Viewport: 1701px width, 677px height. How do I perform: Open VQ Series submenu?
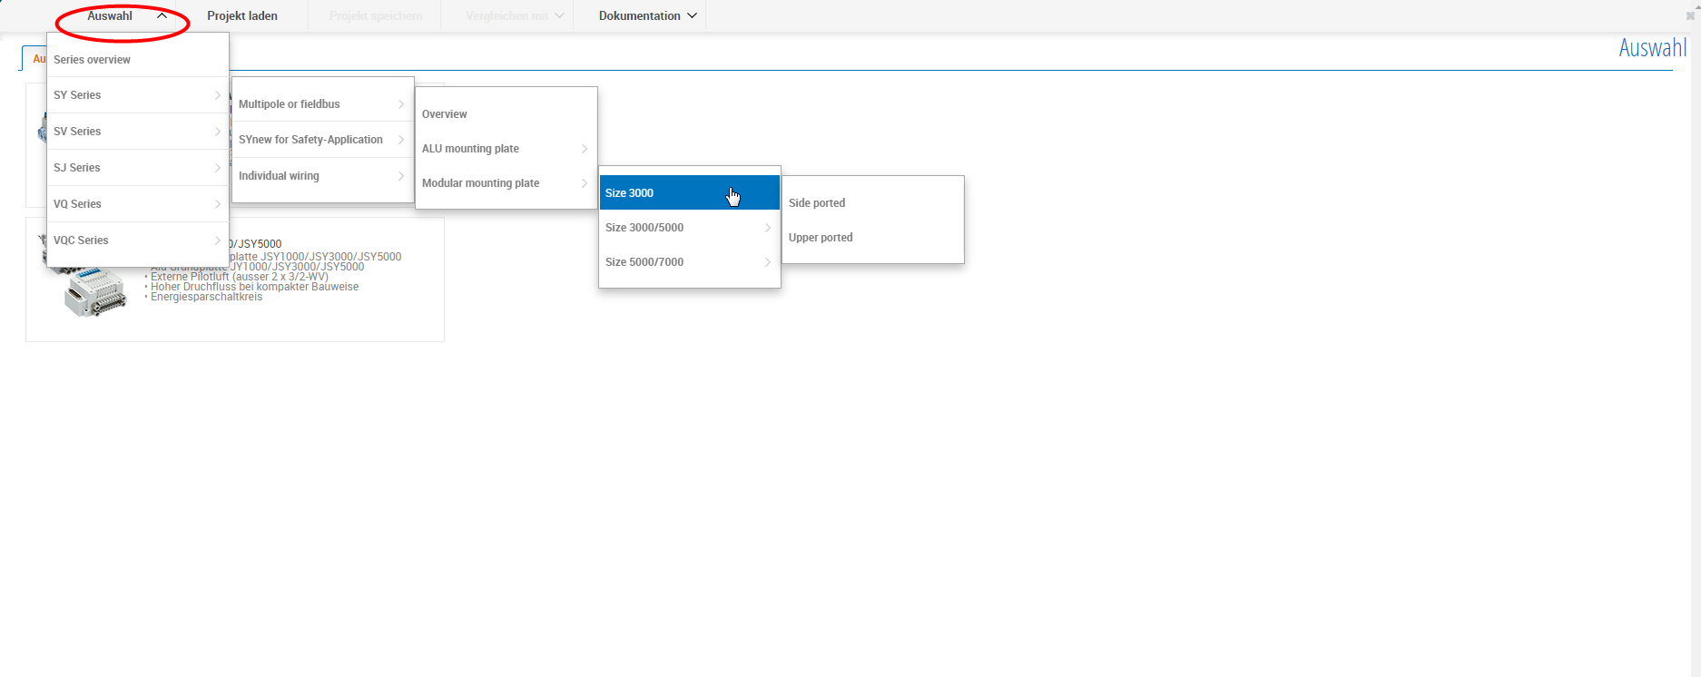click(138, 204)
